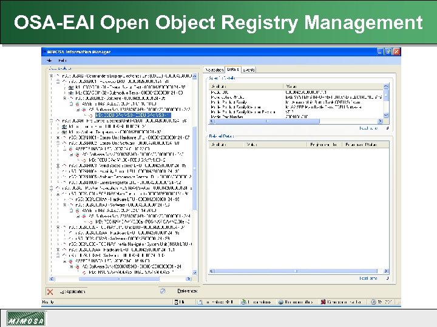Collapse the Control Unit Software node
The height and width of the screenshot is (327, 437).
pos(58,143)
